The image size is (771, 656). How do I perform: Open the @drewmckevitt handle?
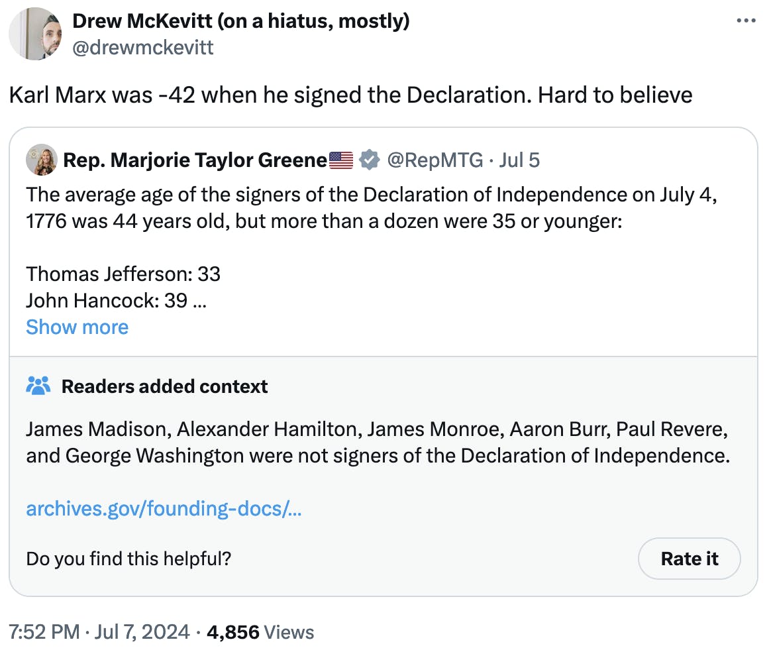(x=142, y=48)
